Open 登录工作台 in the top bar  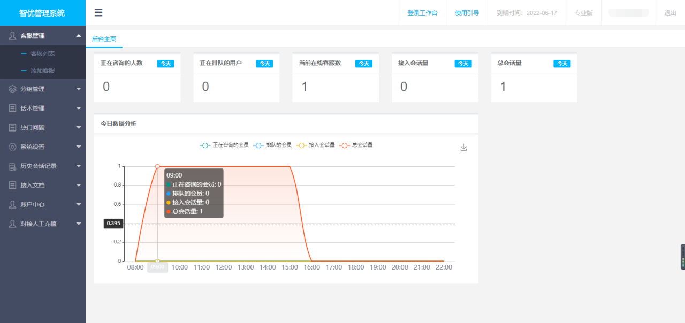click(422, 12)
